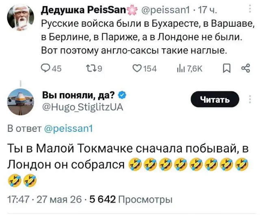Visit the @Hugo_StiglitzUA handle
The width and height of the screenshot is (260, 218).
82,107
